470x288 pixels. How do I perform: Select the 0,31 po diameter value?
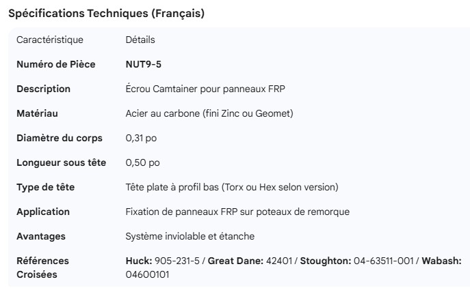[142, 139]
